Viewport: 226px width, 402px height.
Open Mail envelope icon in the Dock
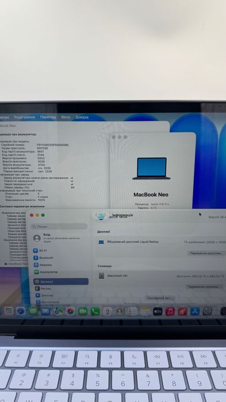tap(45, 311)
